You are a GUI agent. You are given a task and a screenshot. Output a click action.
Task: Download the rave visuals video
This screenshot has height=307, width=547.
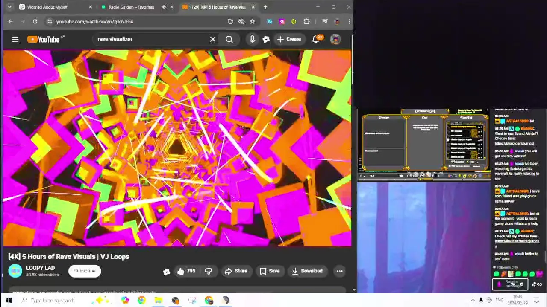coord(307,271)
